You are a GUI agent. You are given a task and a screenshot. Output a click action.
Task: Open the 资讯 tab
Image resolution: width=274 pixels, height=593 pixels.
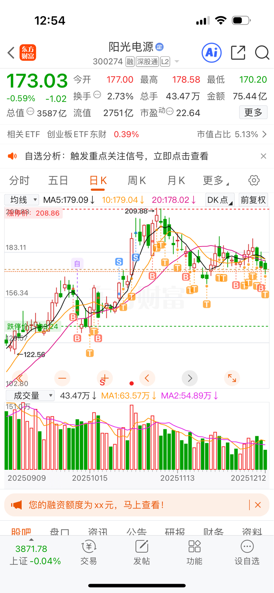(x=98, y=531)
